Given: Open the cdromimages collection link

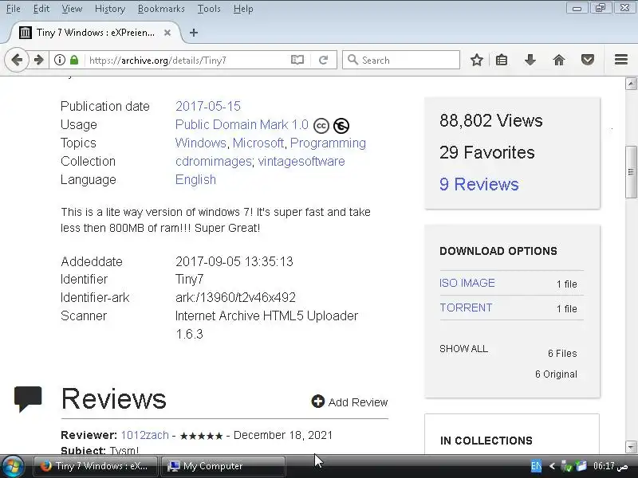Looking at the screenshot, I should click(214, 161).
